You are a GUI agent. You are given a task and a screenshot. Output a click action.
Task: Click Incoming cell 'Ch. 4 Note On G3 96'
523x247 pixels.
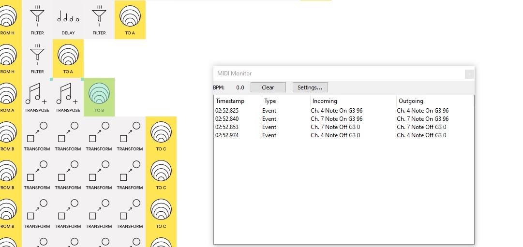[337, 111]
